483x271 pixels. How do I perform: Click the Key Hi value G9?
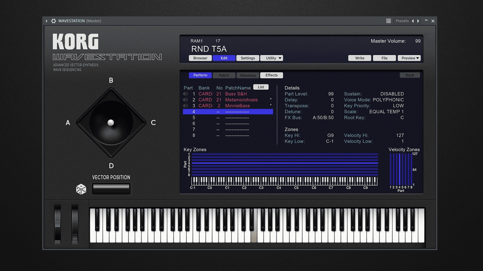[x=330, y=135]
